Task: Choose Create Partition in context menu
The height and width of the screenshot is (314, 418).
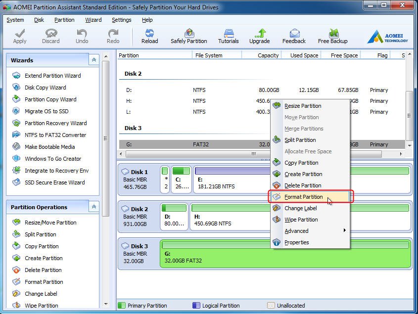Action: pyautogui.click(x=310, y=174)
